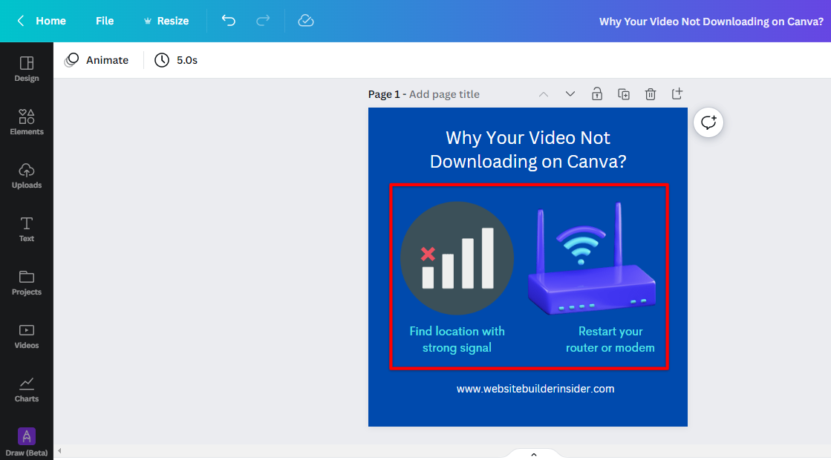Go back to Home
This screenshot has width=831, height=460.
(x=42, y=21)
